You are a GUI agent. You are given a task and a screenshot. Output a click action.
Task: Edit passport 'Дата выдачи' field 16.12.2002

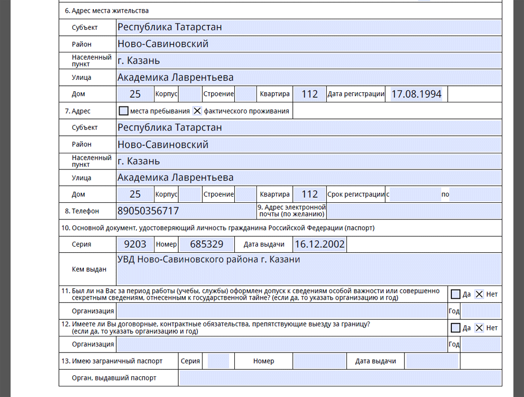pos(320,245)
